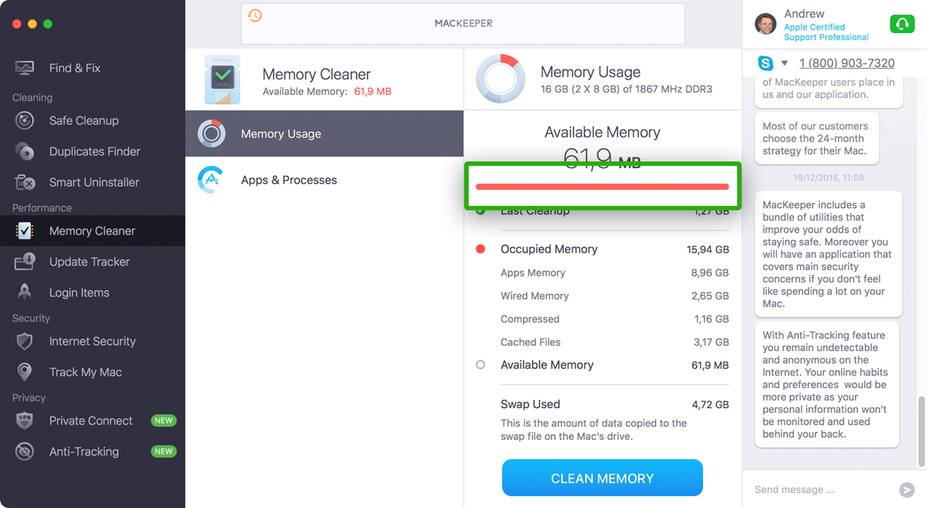Click the Update Tracker icon
The width and height of the screenshot is (927, 508).
(x=24, y=261)
